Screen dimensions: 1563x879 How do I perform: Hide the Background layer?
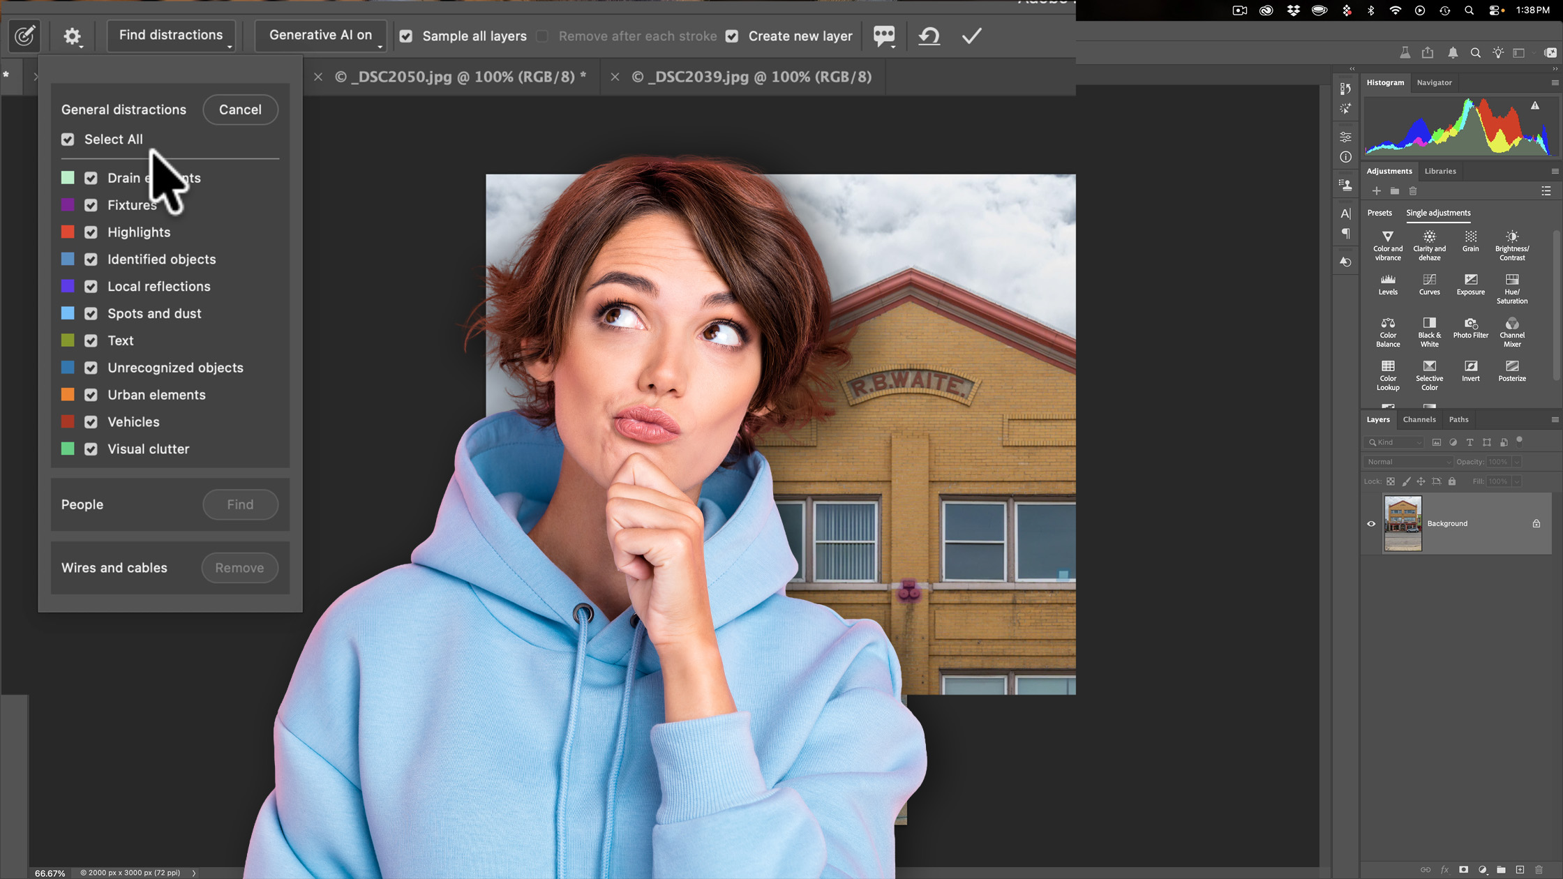click(x=1371, y=523)
